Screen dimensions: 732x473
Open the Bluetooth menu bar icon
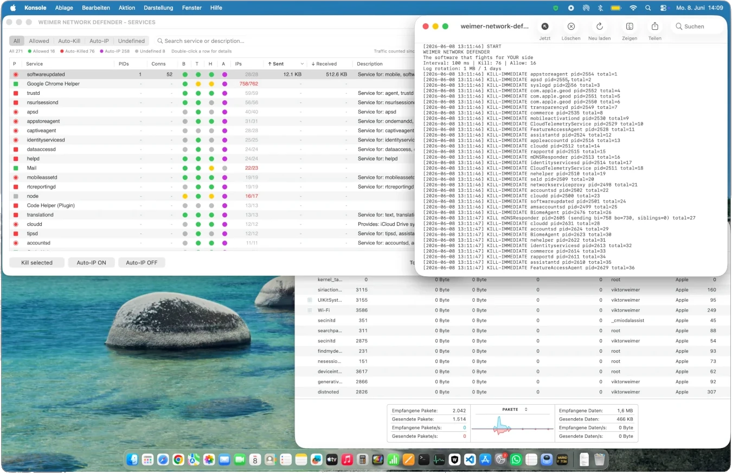600,8
